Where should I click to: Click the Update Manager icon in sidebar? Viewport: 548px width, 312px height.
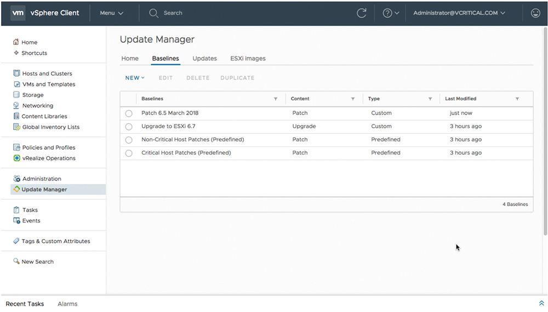[x=16, y=189]
